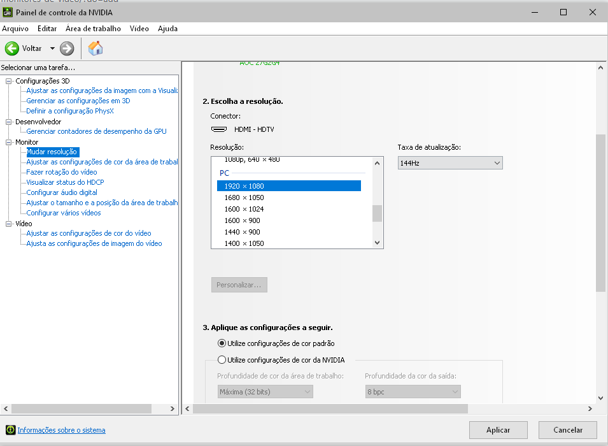This screenshot has width=608, height=446.
Task: Open 'Fazer rotação do vídeo'
Action: pyautogui.click(x=62, y=172)
